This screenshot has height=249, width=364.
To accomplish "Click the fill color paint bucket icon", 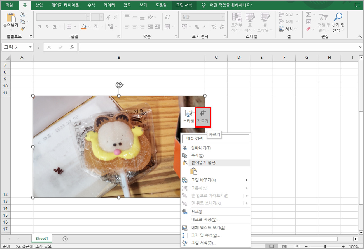I will [84, 27].
